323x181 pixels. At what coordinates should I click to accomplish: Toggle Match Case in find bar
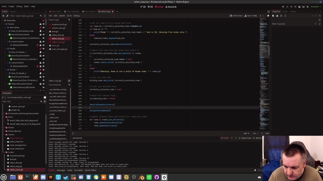coord(245,138)
